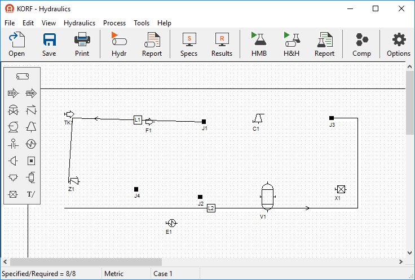Screen dimensions: 415x280
Task: Open the Process menu
Action: coord(114,23)
